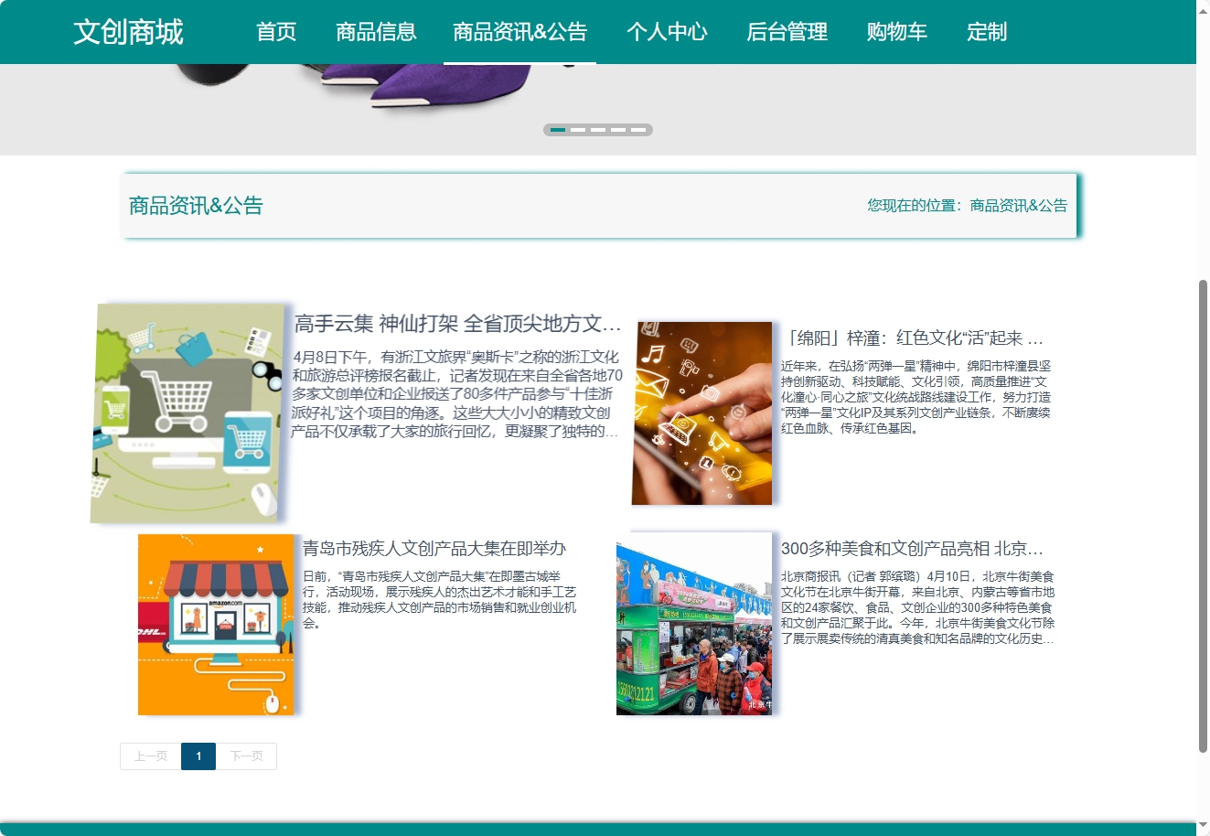Open the 购物车 shopping cart
The height and width of the screenshot is (836, 1210).
[x=895, y=32]
